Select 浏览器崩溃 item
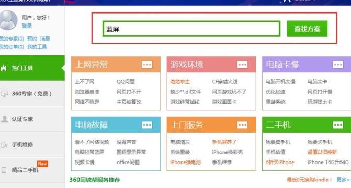 [x=87, y=92]
